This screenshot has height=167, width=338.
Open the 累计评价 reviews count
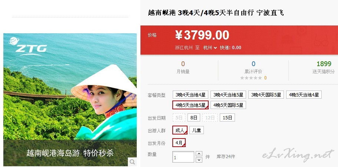click(253, 64)
